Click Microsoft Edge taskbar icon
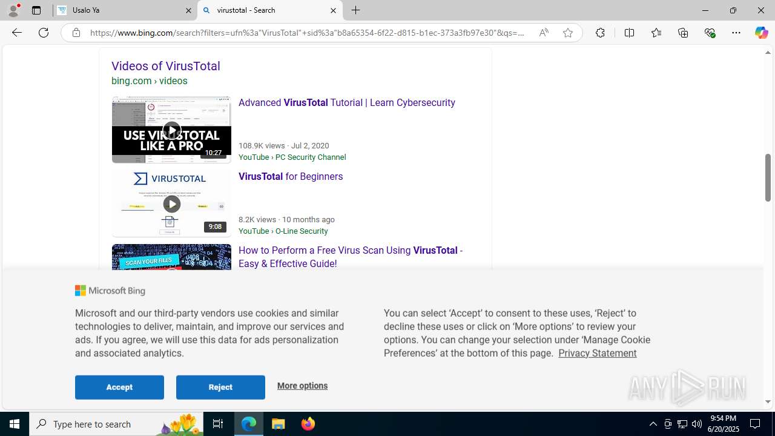The height and width of the screenshot is (436, 775). point(249,424)
